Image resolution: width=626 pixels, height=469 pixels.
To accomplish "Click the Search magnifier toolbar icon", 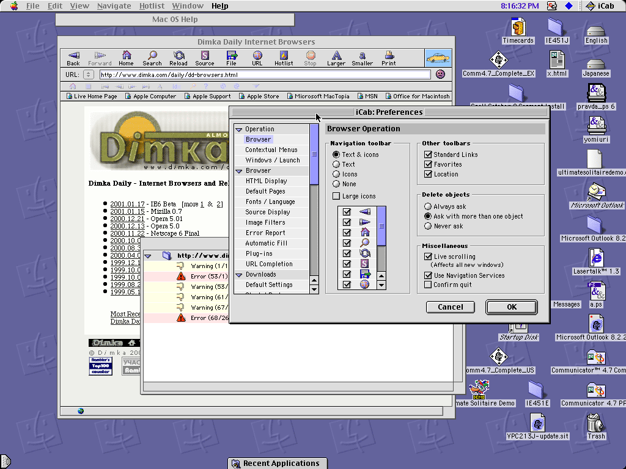I will click(x=152, y=58).
